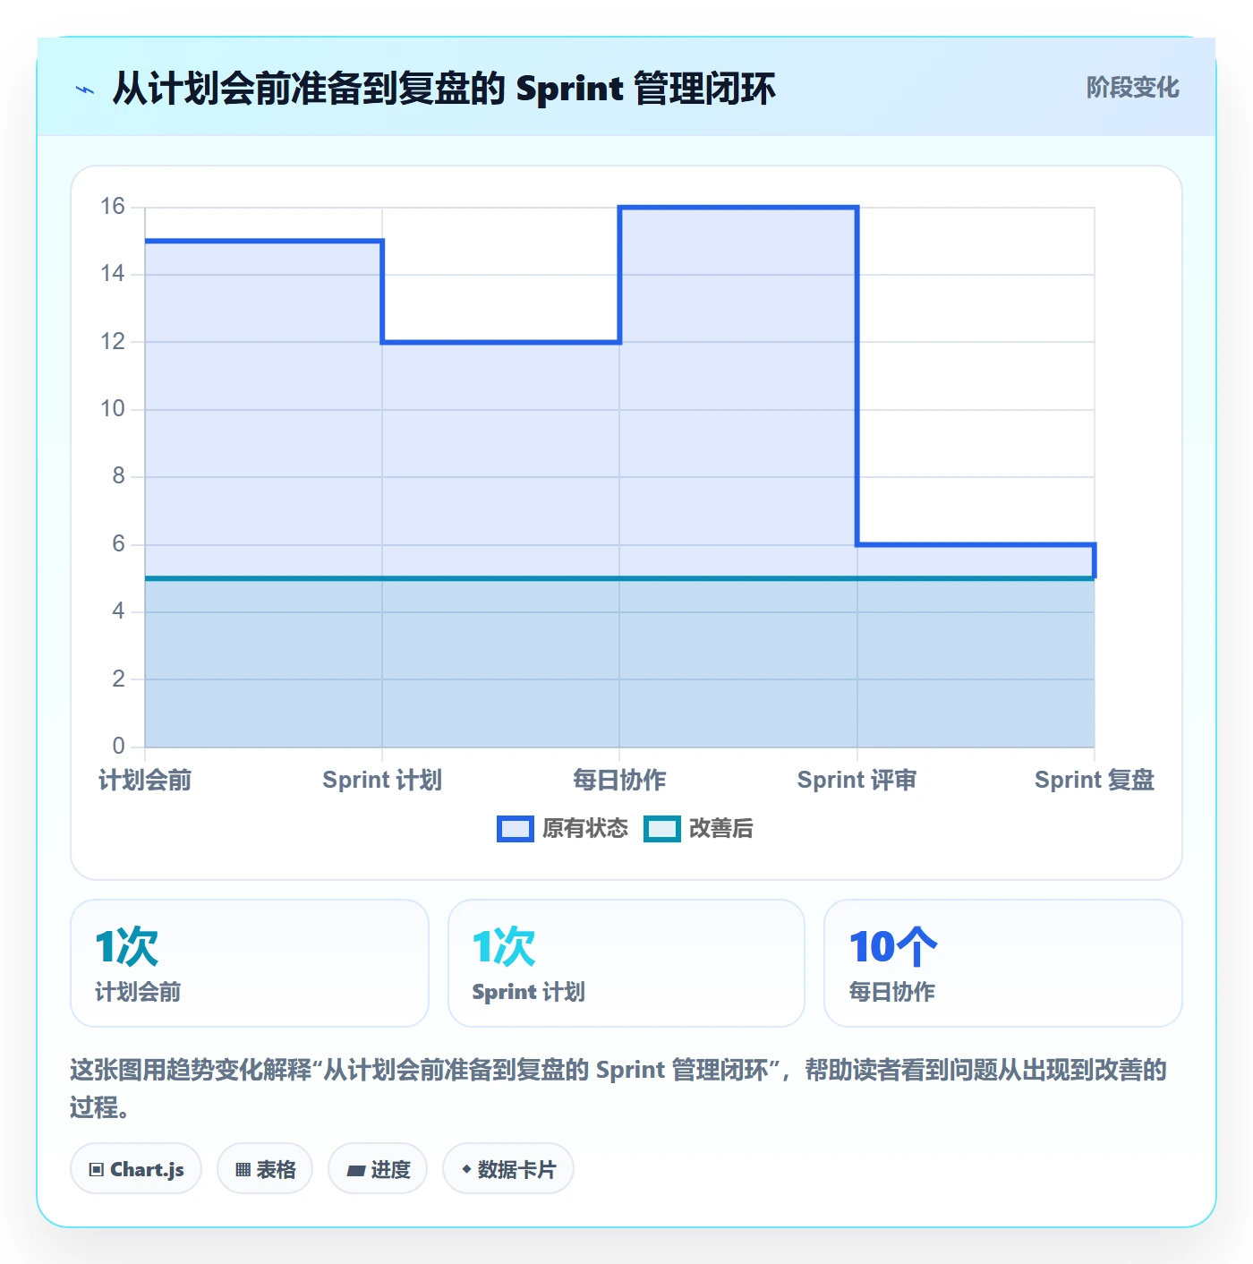Click the lightning bolt icon beside title
Viewport: 1253px width, 1264px height.
(85, 90)
